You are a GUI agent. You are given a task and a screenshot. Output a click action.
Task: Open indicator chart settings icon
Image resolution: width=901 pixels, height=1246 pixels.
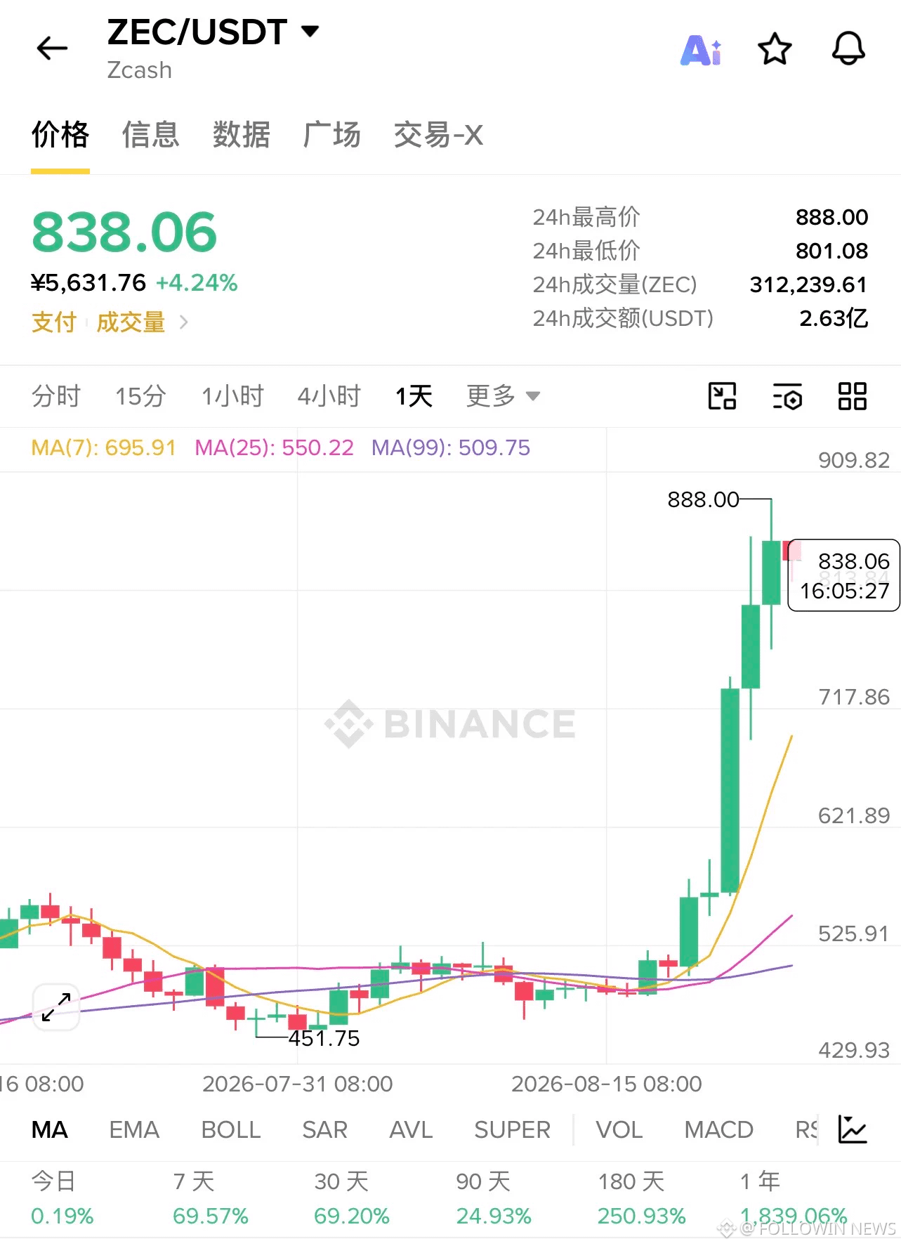[x=853, y=1129]
